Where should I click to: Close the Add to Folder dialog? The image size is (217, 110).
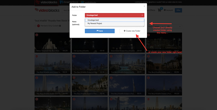144,6
